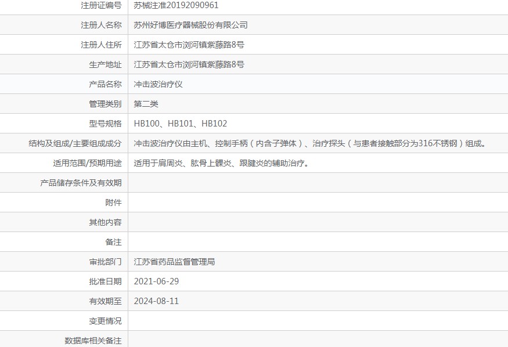
Task: Select the 变更情况 label
Action: click(105, 321)
